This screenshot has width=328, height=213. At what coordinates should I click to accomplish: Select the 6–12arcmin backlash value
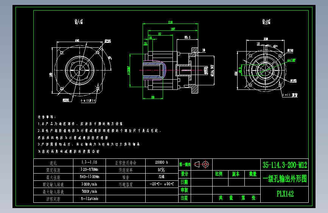[90, 199]
